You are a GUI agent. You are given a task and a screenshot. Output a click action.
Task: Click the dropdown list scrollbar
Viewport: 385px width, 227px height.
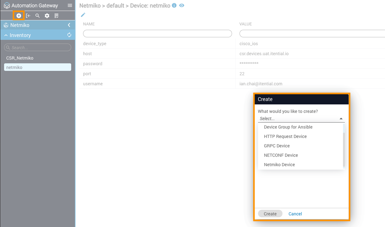[344, 149]
